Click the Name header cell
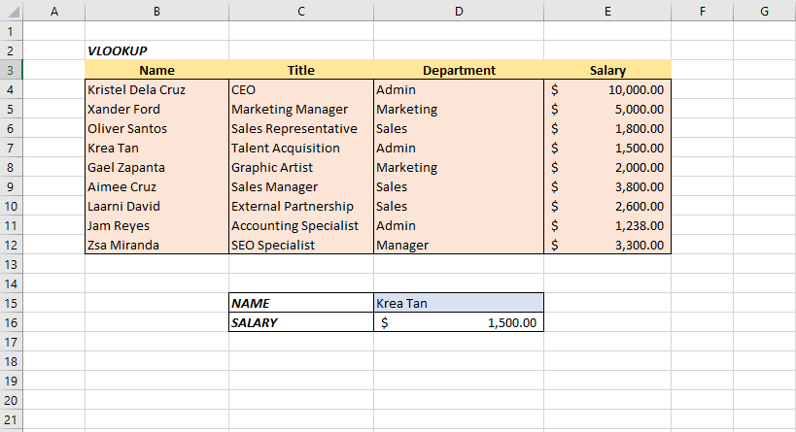Image resolution: width=796 pixels, height=432 pixels. point(156,70)
